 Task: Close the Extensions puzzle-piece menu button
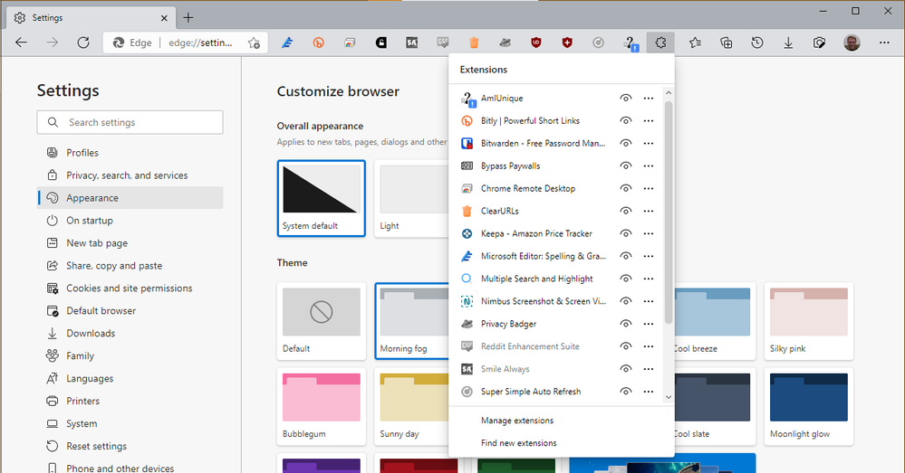[660, 43]
